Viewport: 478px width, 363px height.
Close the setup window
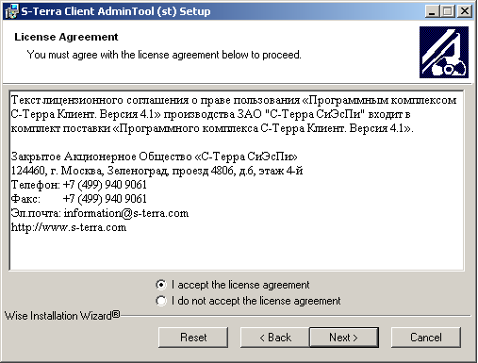(x=464, y=11)
